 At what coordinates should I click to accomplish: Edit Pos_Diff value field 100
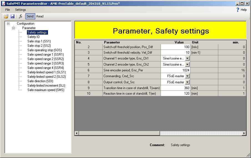[176, 47]
